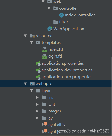
Task: Expand the images folder arrow
Action: tap(37, 111)
